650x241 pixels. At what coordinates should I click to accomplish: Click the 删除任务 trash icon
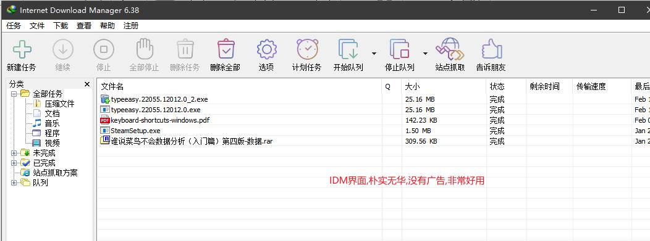(185, 49)
